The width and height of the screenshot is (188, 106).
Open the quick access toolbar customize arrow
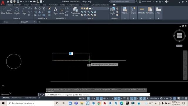tap(44, 1)
